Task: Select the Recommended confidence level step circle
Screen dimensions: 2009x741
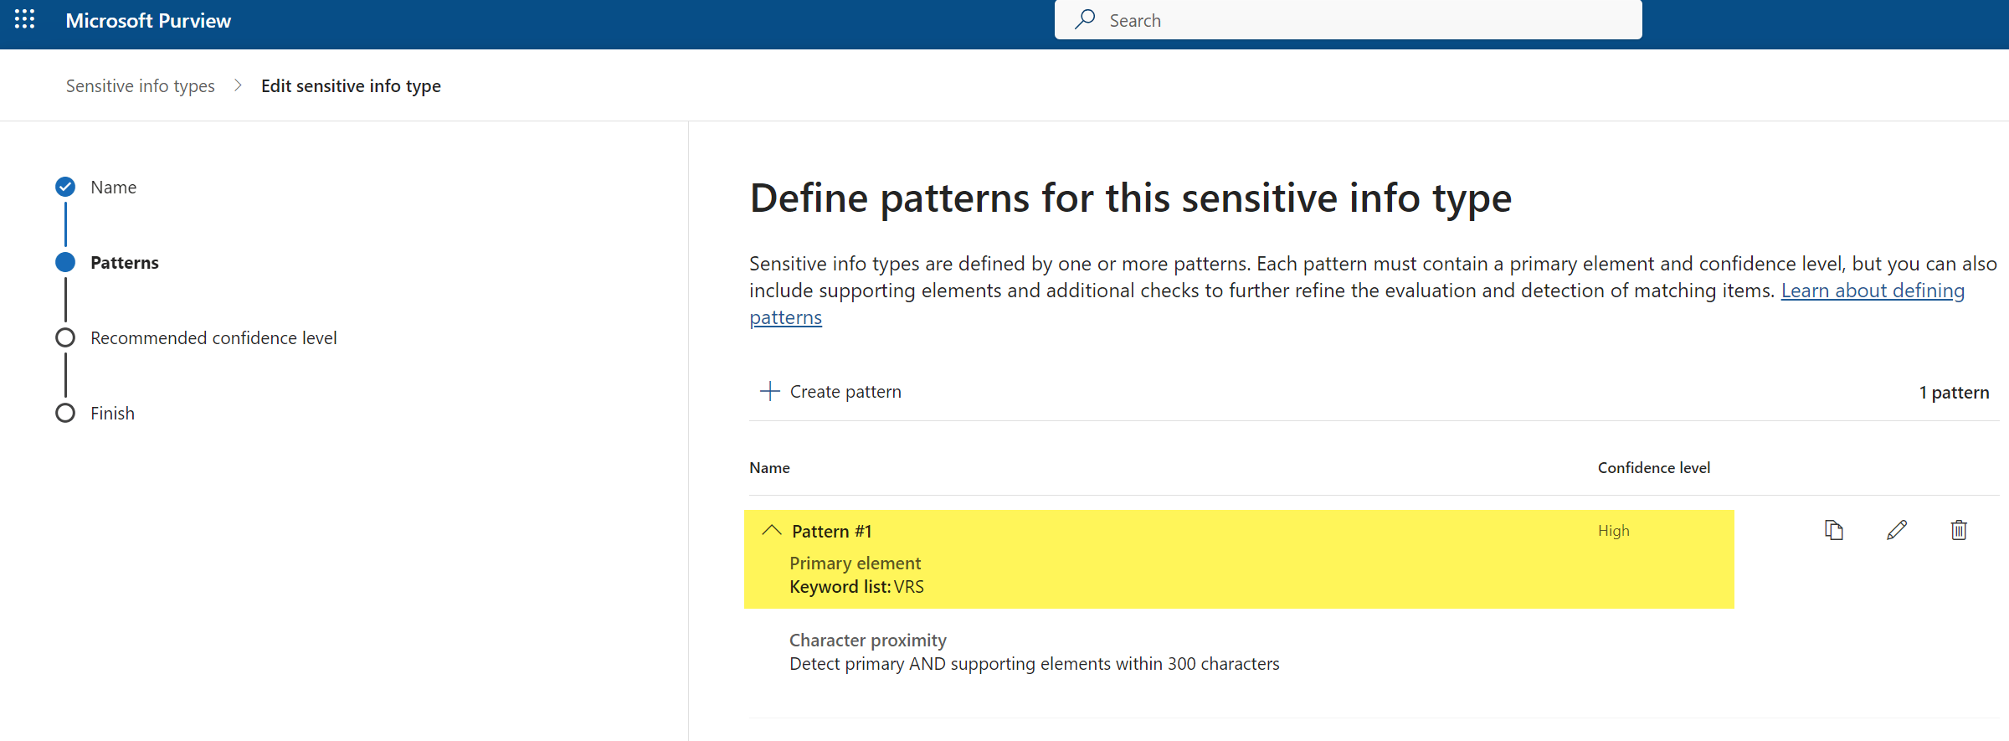Action: tap(65, 337)
